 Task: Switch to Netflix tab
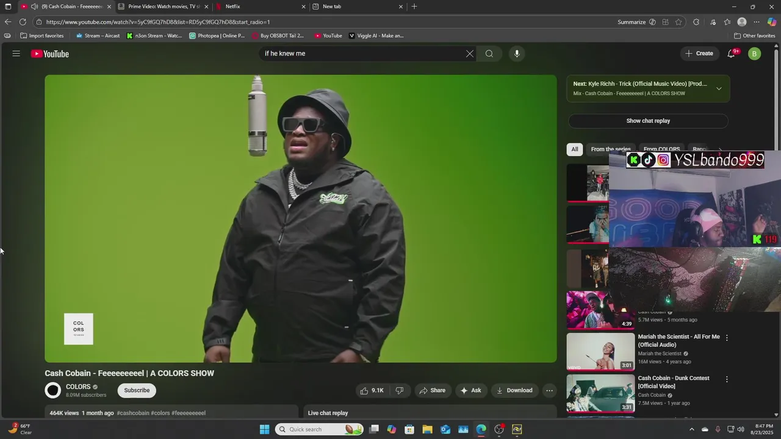coord(260,6)
